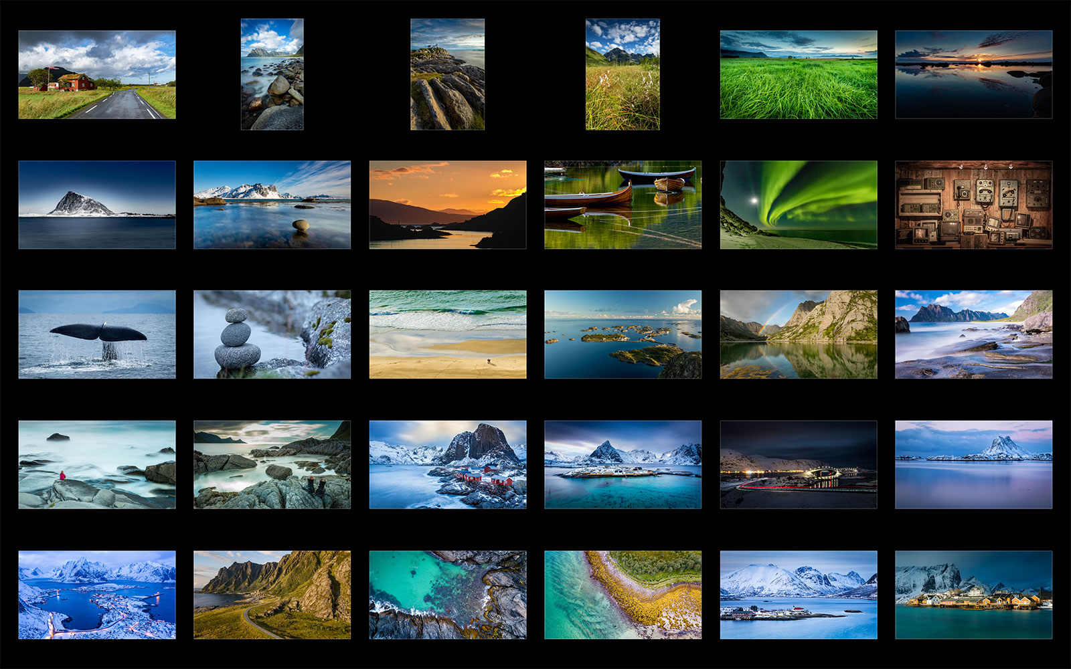Click the yellow waterfront houses photo

pos(973,595)
